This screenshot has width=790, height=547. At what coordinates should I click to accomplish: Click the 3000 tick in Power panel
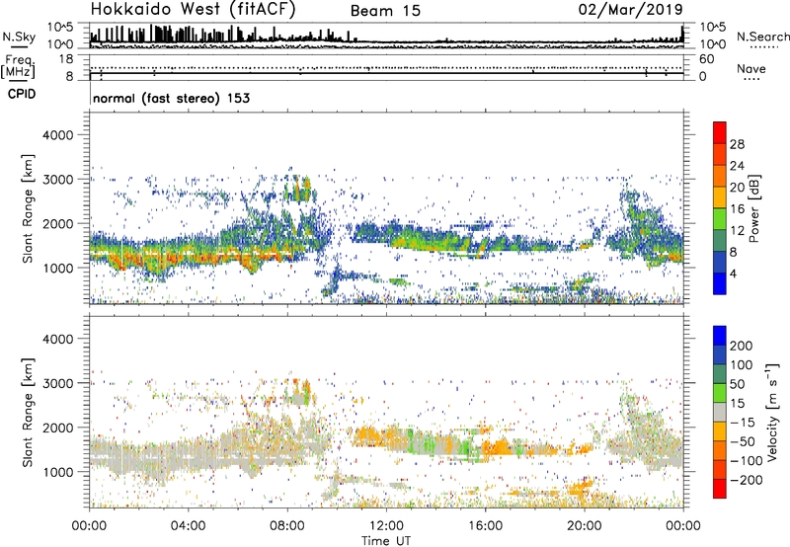(x=57, y=180)
